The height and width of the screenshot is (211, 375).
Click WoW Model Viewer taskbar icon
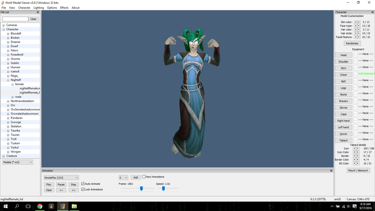63,206
